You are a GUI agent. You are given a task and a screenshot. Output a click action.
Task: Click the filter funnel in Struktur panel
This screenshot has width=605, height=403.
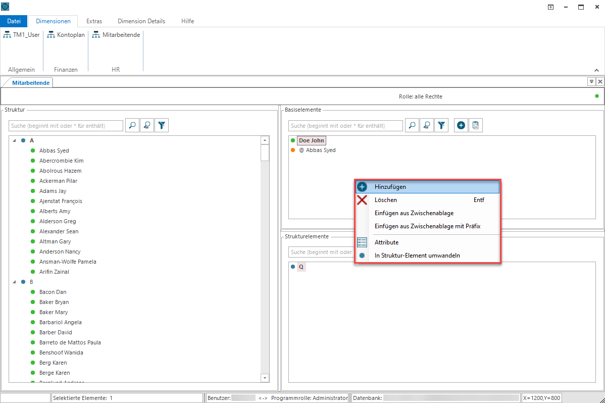click(162, 125)
